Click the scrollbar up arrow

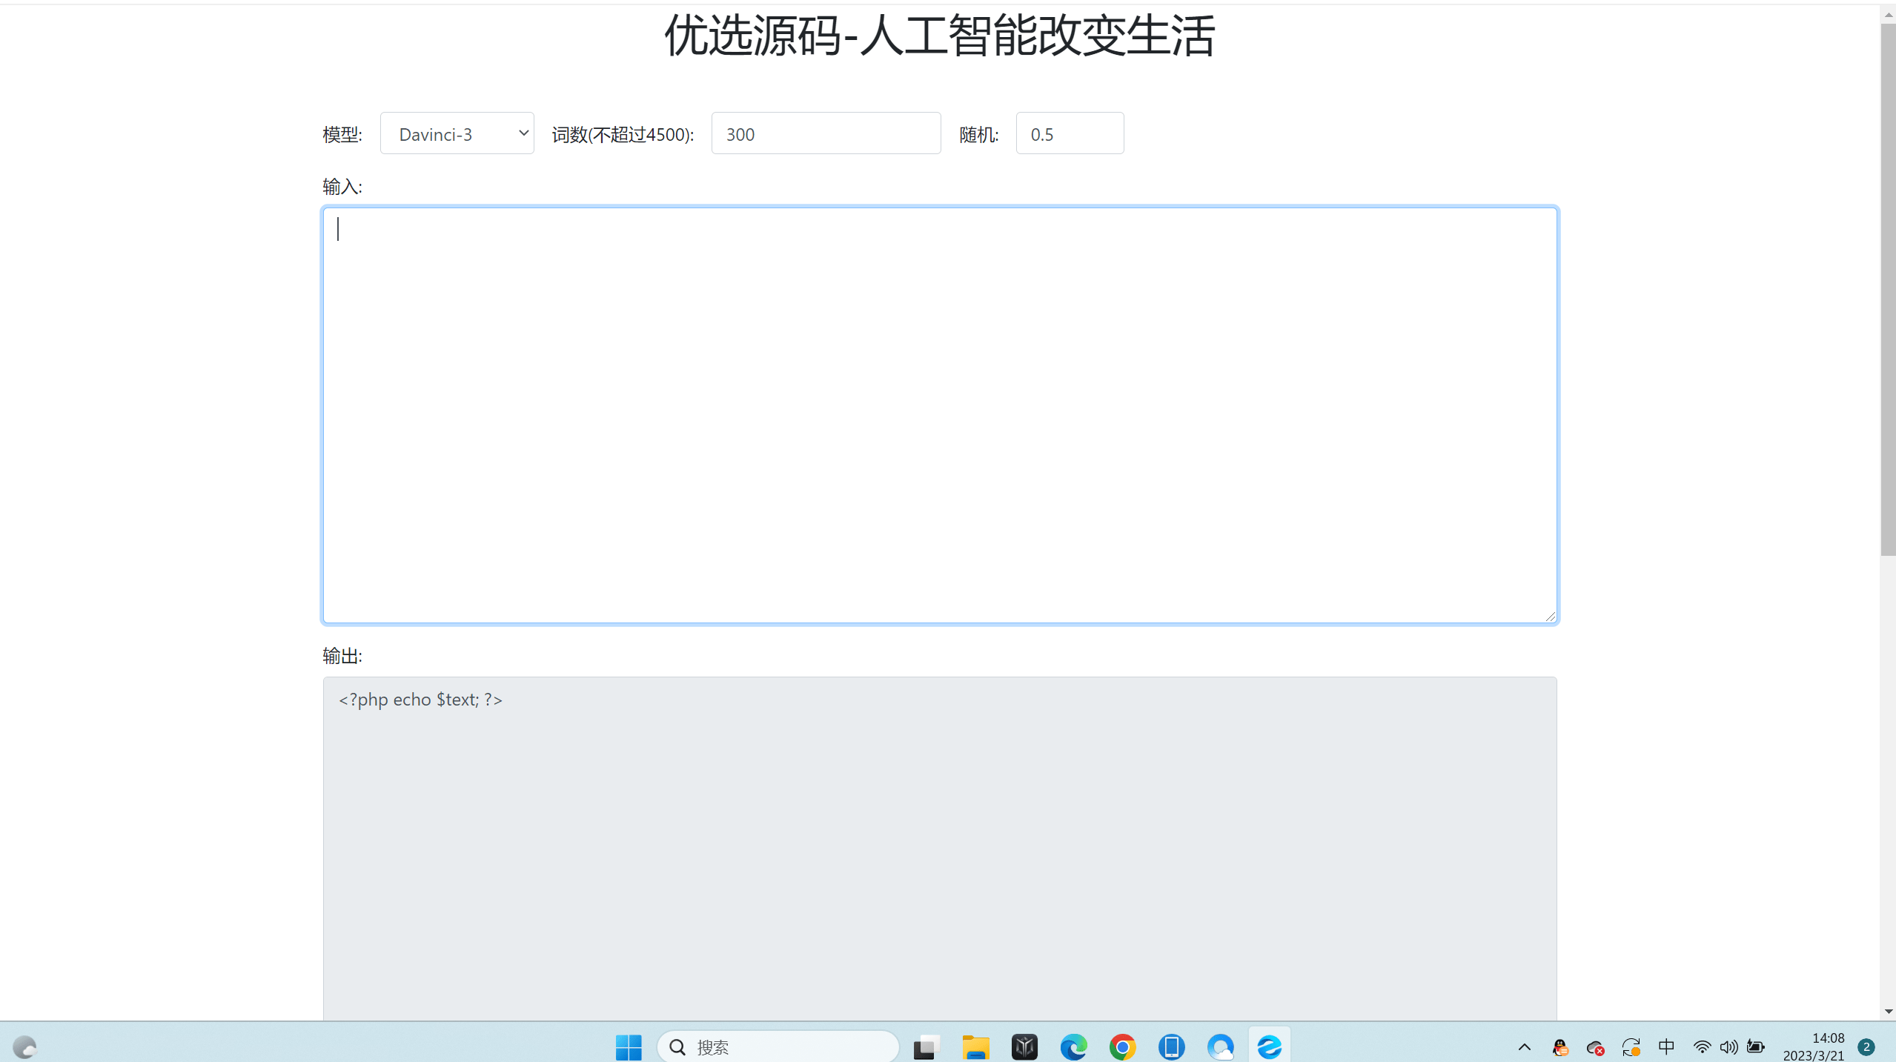click(1888, 14)
